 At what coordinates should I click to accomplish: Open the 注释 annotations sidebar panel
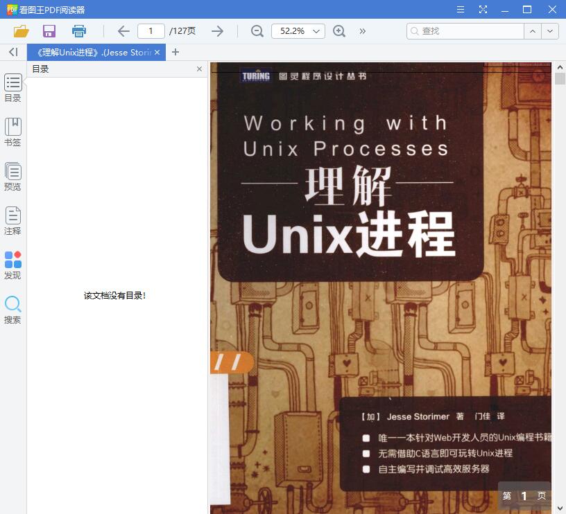[12, 221]
